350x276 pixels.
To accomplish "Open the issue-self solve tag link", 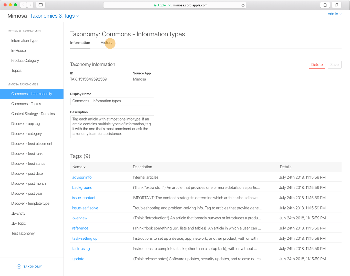I will (x=85, y=208).
